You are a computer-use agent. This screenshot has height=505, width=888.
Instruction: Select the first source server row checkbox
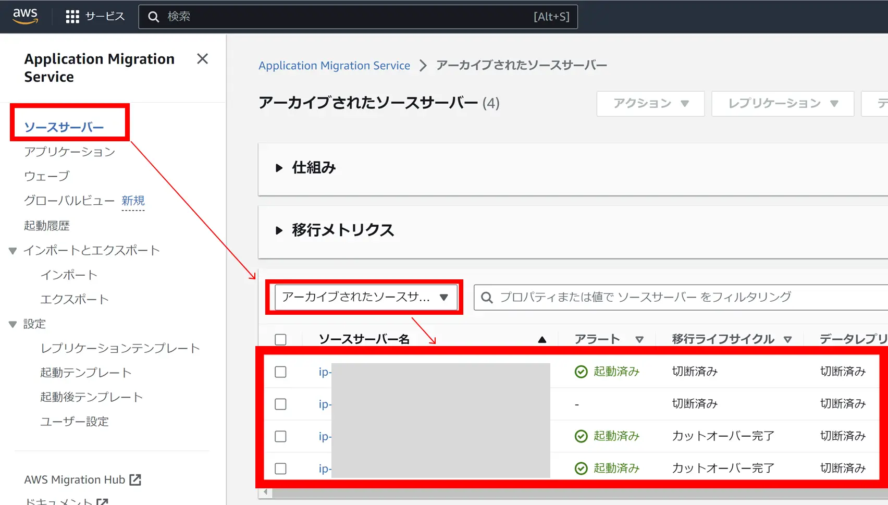click(x=280, y=372)
